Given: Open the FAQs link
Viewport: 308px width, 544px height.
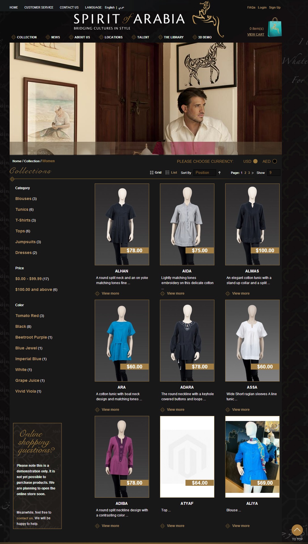Looking at the screenshot, I should click(251, 7).
